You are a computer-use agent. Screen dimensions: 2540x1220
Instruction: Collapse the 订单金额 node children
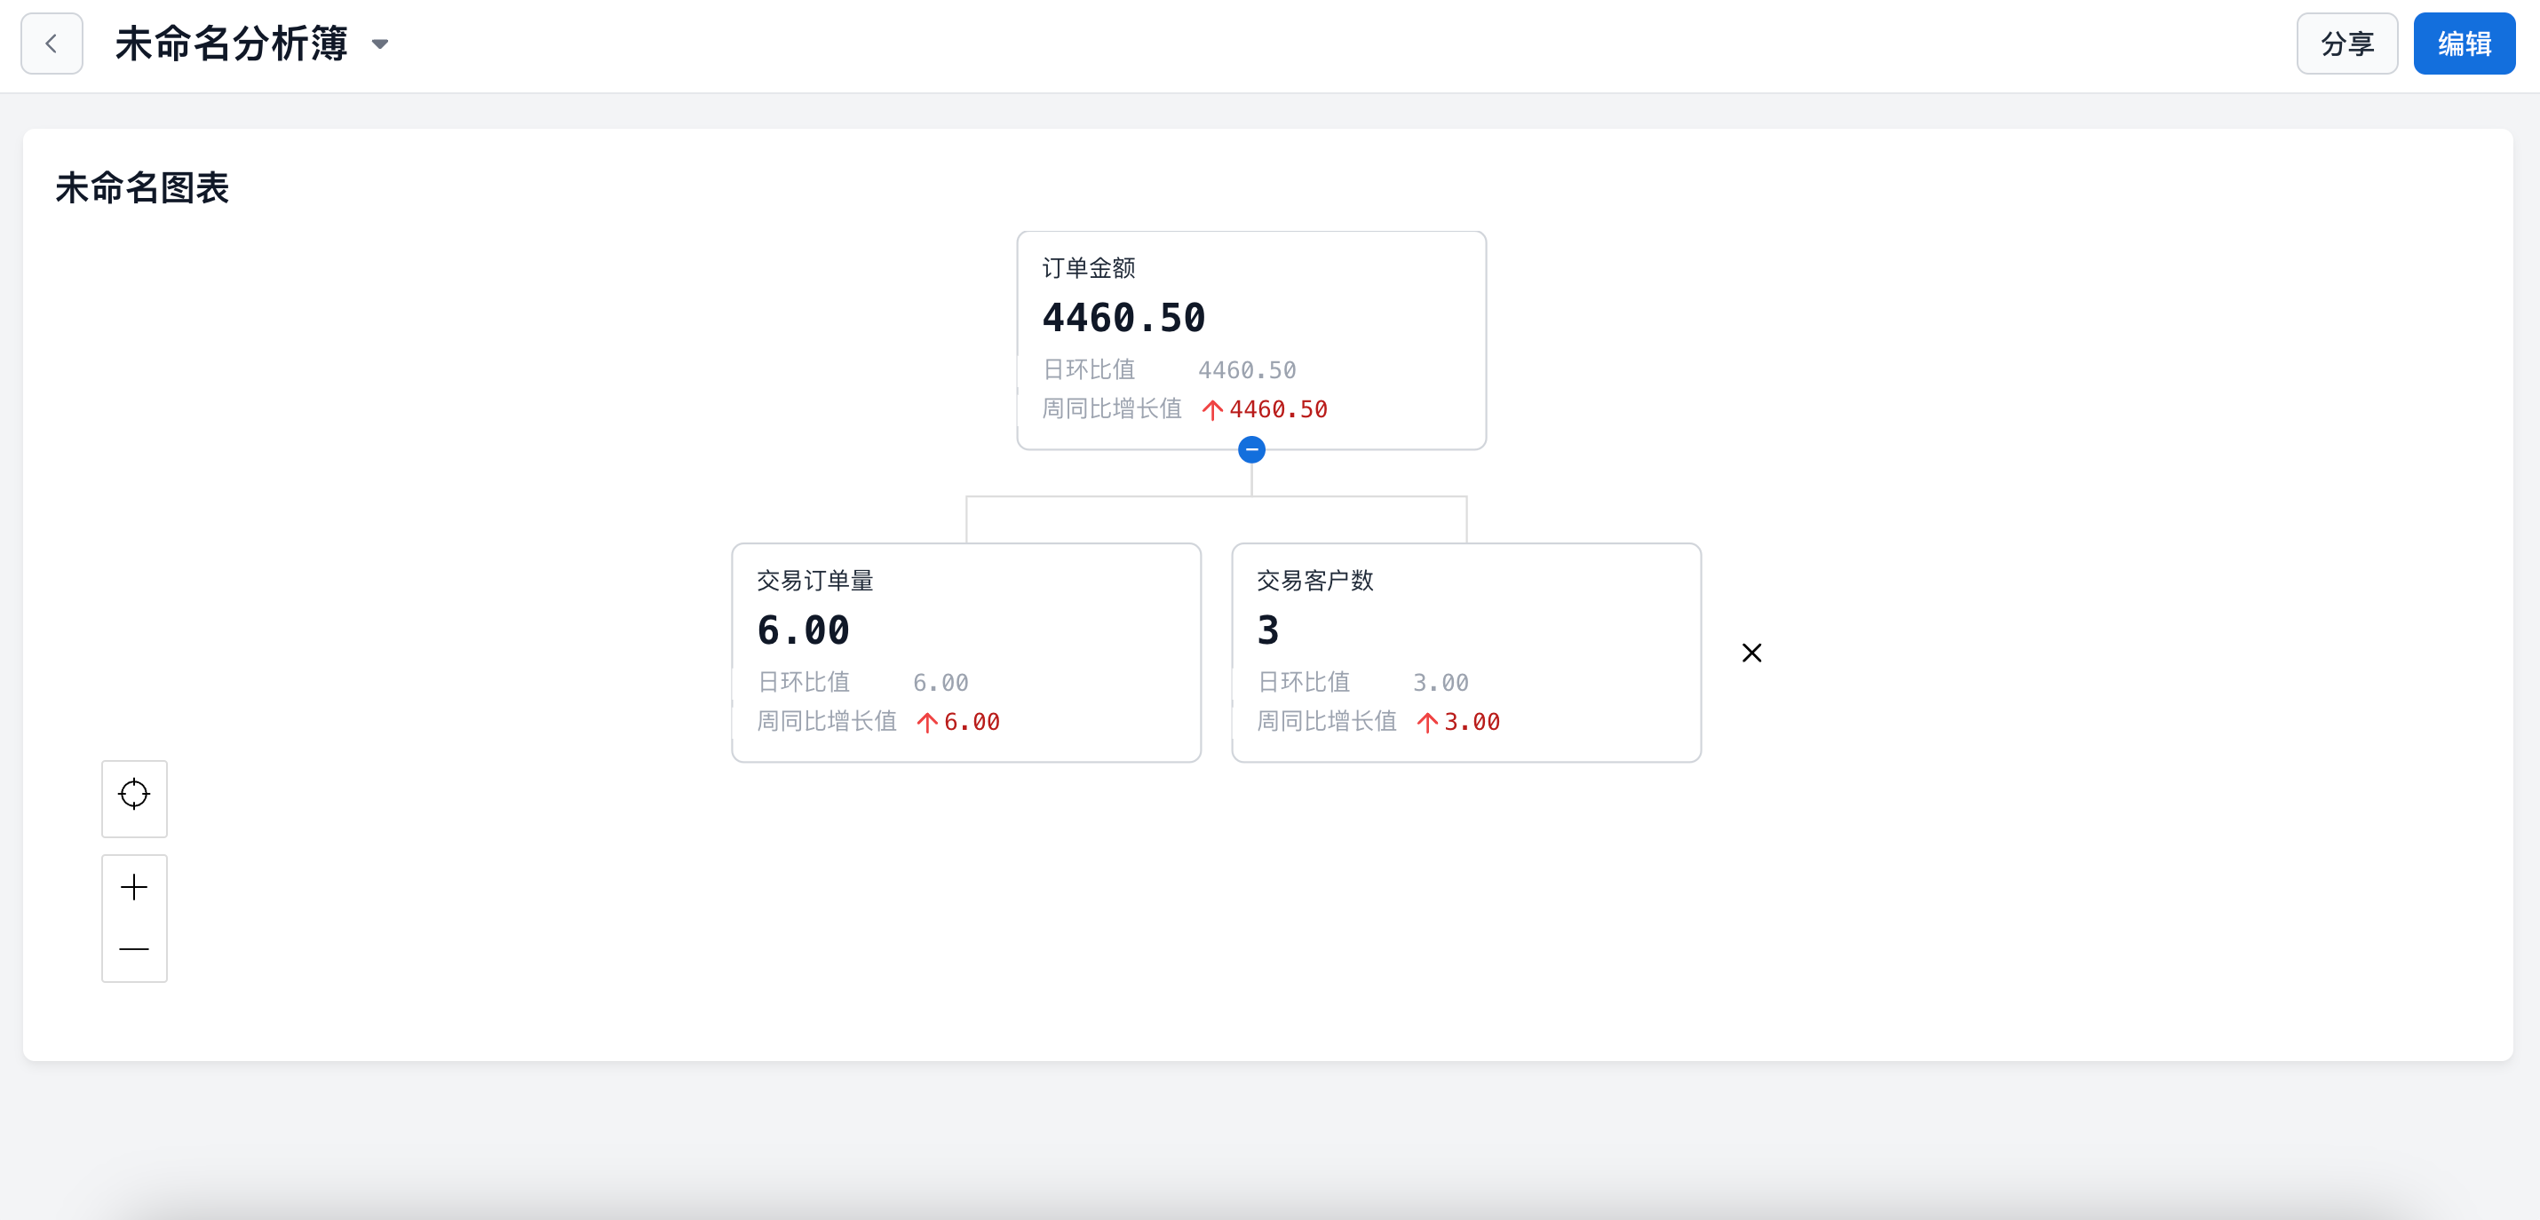[x=1251, y=449]
